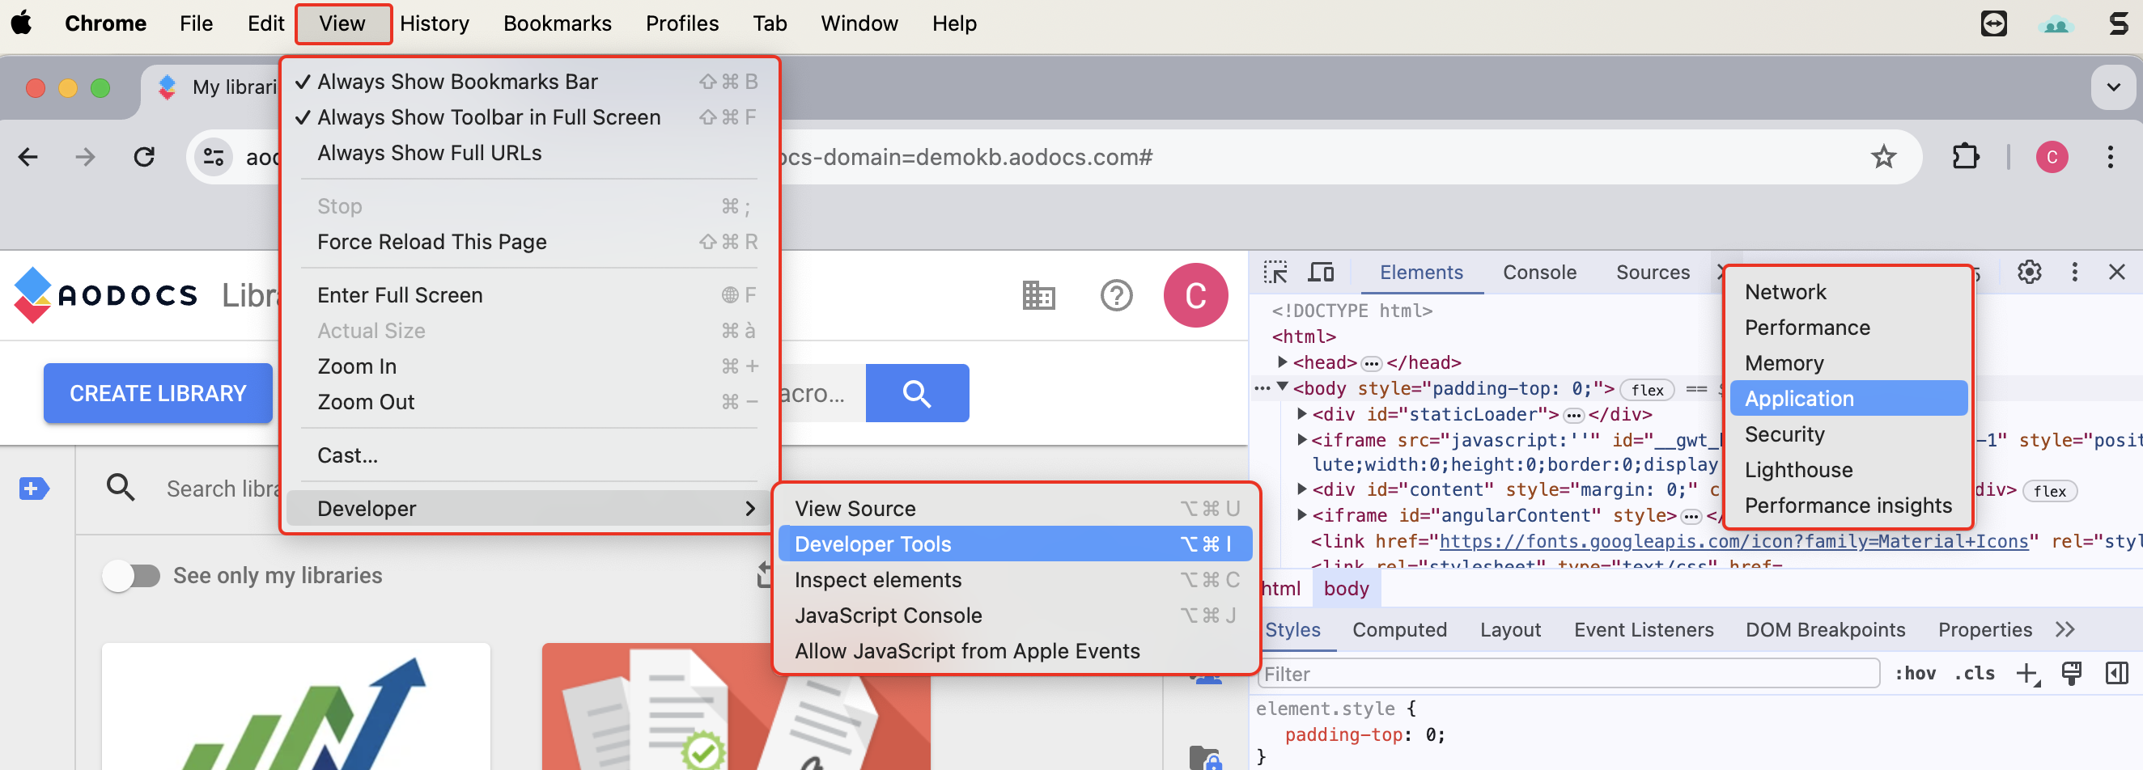Screen dimensions: 2143x770
Task: Collapse the body element node
Action: (1282, 388)
